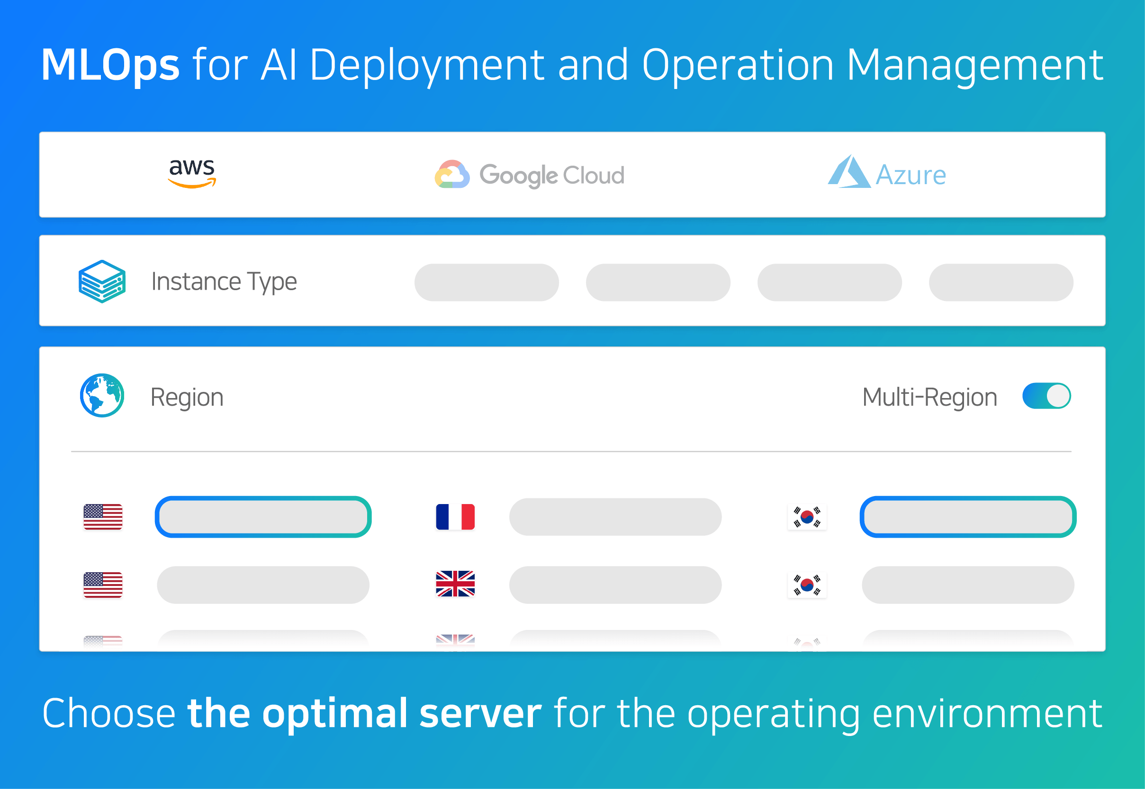Deselect the highlighted South Korea region pill
This screenshot has height=789, width=1145.
tap(968, 517)
